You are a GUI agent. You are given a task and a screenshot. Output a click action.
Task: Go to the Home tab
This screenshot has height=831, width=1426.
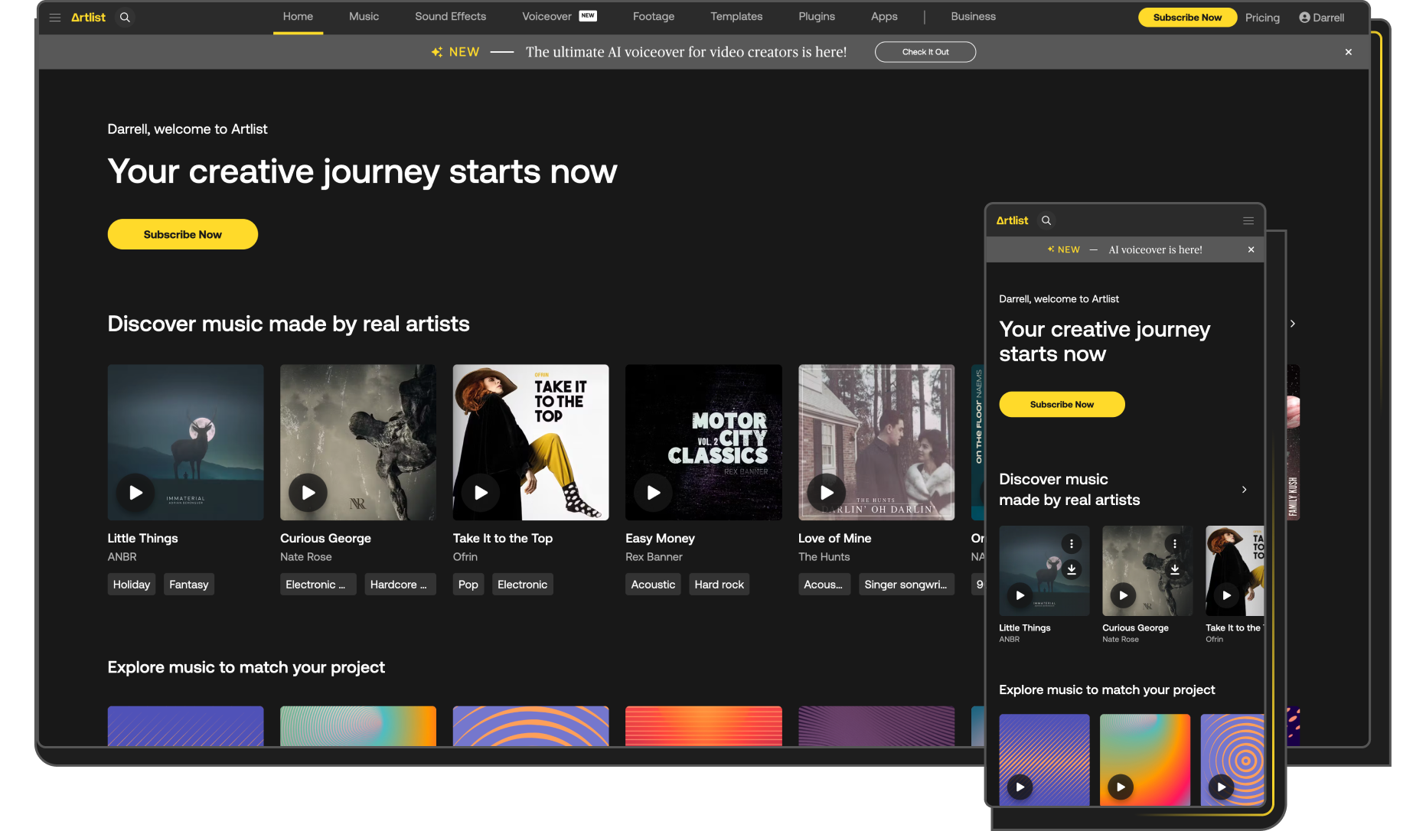coord(298,17)
